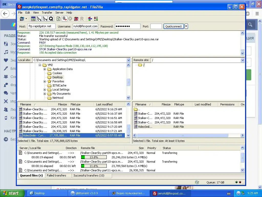The width and height of the screenshot is (262, 197).
Task: Toggle transfer queue display (Q icon)
Action: click(51, 19)
